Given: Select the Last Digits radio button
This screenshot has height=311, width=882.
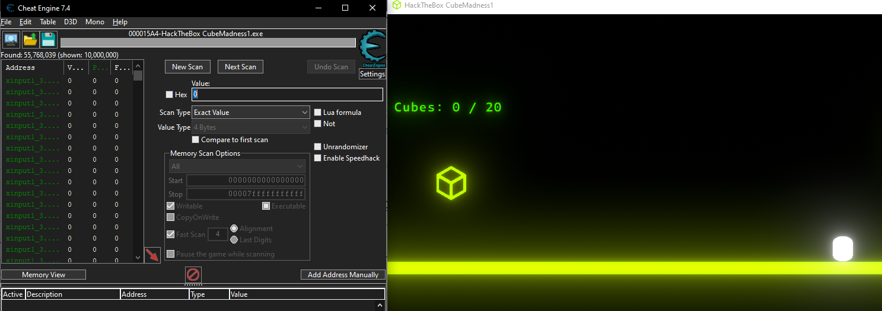Looking at the screenshot, I should [x=234, y=240].
